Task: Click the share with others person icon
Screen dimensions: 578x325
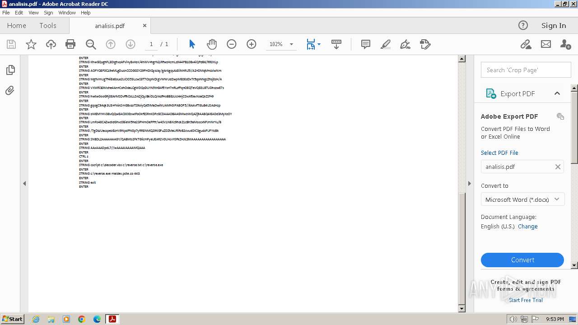Action: [x=565, y=44]
